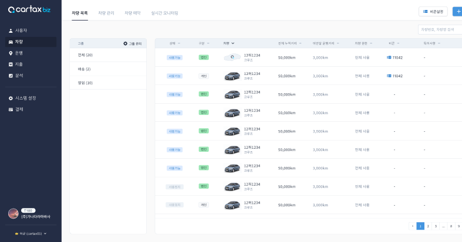This screenshot has height=242, width=462.
Task: Expand the 차량 column chevron
Action: (233, 43)
